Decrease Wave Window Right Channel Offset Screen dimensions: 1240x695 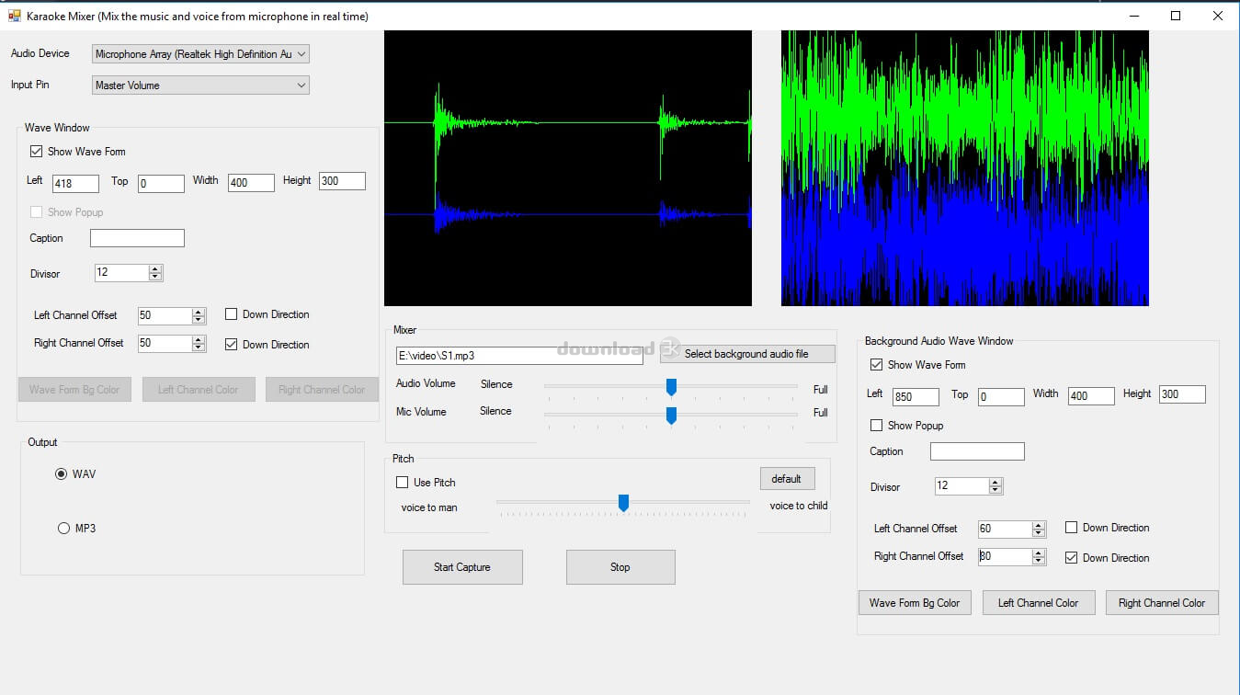coord(199,347)
